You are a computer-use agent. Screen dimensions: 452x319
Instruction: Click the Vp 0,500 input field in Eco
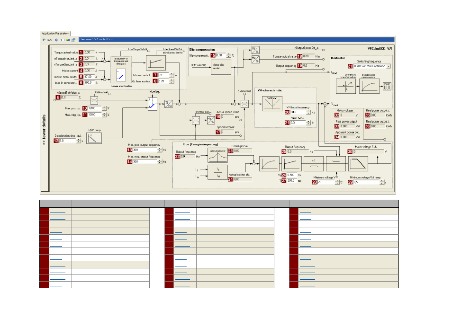(x=291, y=175)
